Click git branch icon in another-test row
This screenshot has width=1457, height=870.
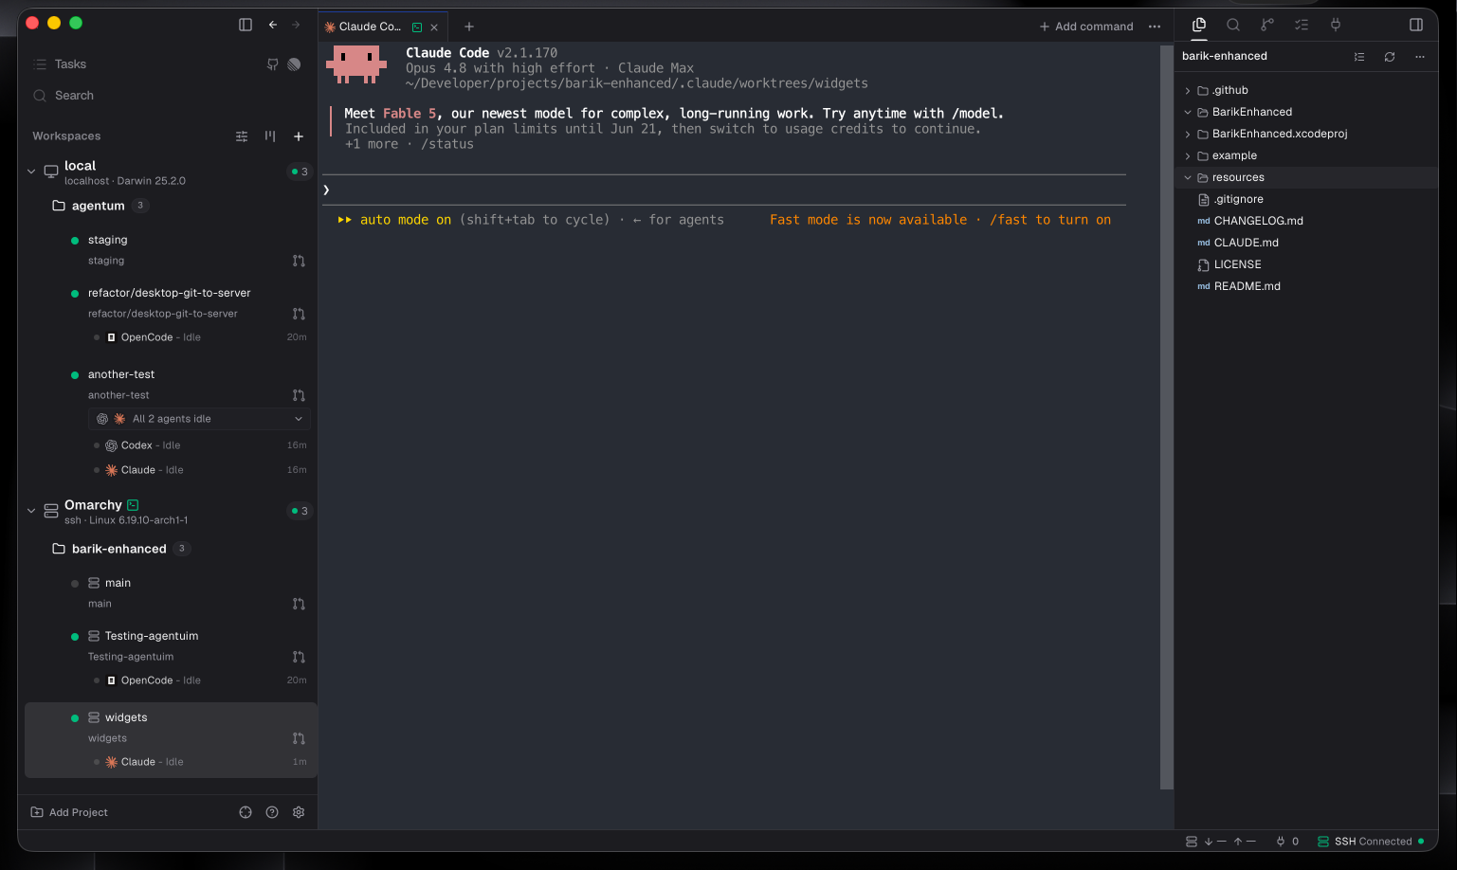tap(299, 395)
